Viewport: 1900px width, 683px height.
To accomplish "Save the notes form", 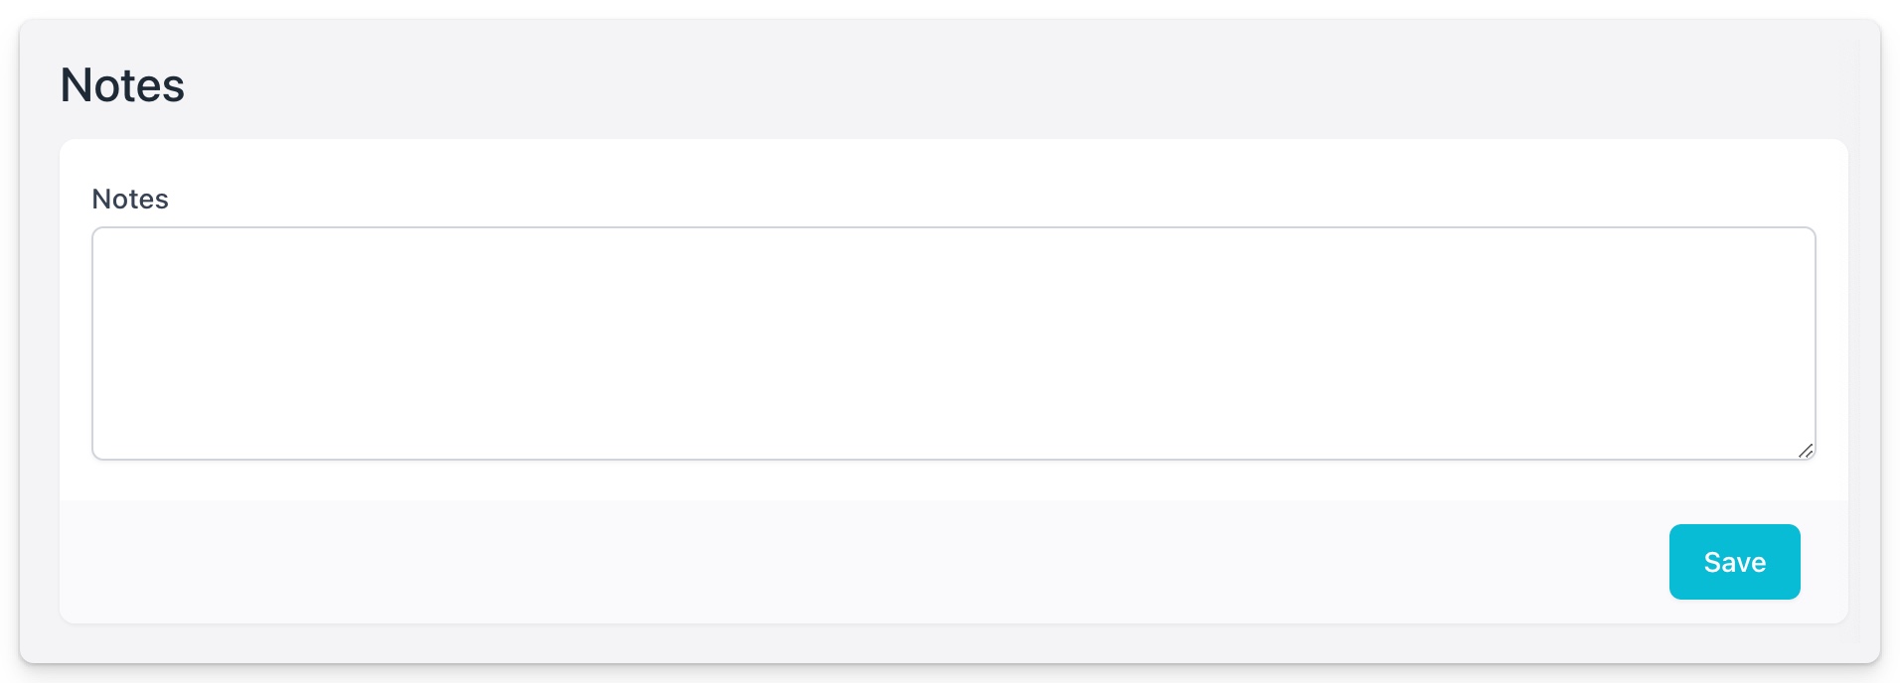I will (x=1734, y=562).
